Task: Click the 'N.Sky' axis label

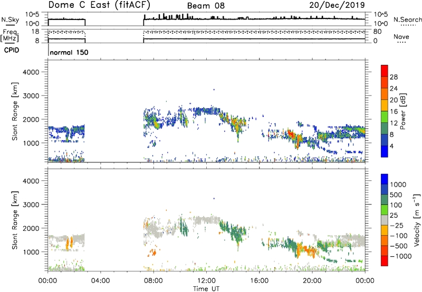Action: click(x=10, y=20)
